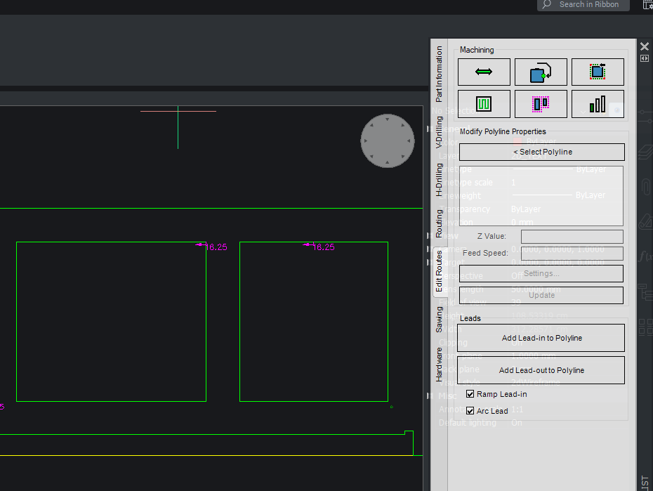Click the lead-in start point machining icon
The width and height of the screenshot is (653, 491).
pos(541,72)
